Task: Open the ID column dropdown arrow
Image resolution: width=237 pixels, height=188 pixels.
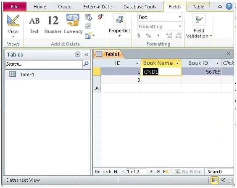Action: [x=137, y=63]
